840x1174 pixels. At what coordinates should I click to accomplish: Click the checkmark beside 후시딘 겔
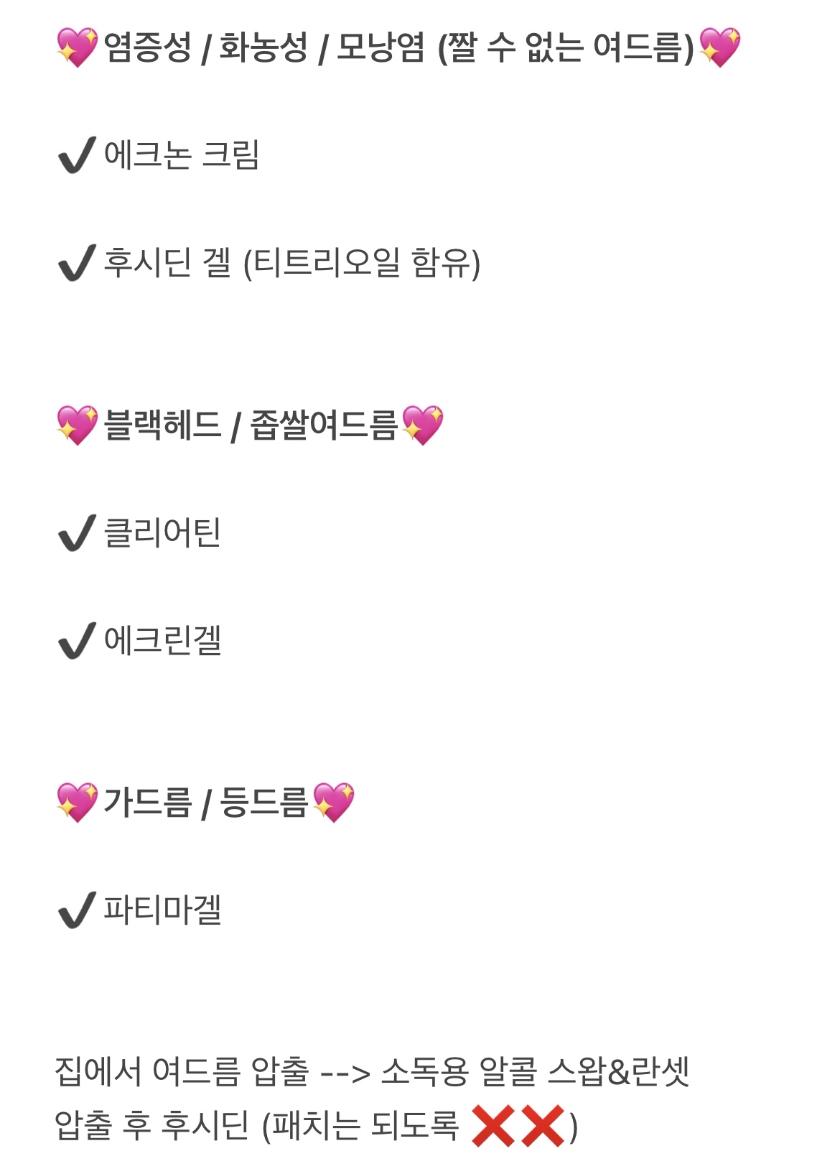pos(77,263)
